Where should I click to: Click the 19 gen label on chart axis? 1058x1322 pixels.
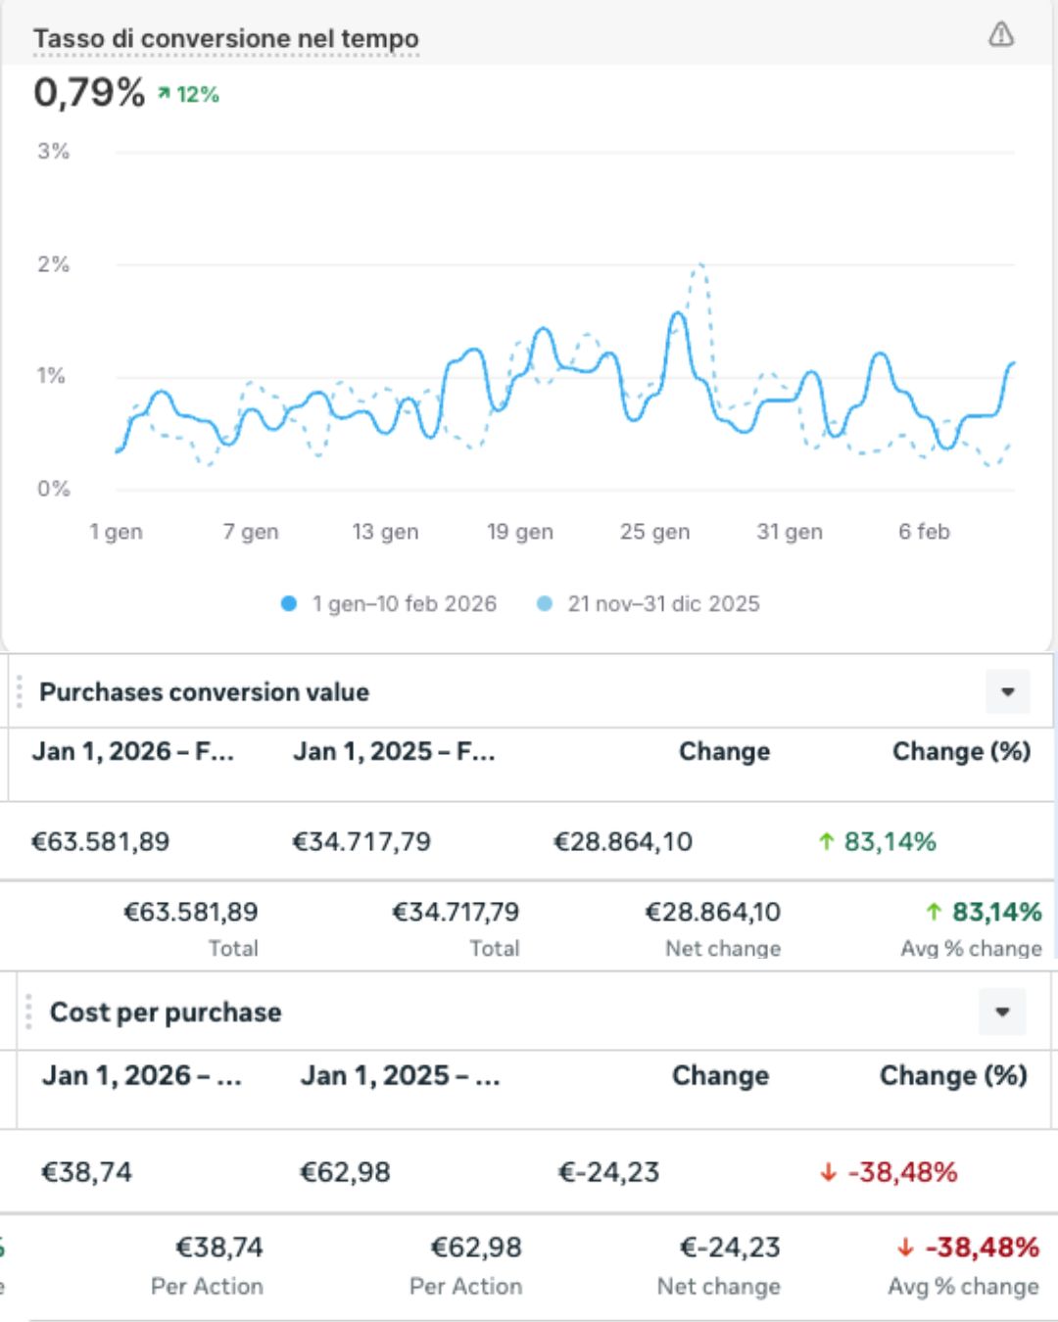pyautogui.click(x=519, y=532)
